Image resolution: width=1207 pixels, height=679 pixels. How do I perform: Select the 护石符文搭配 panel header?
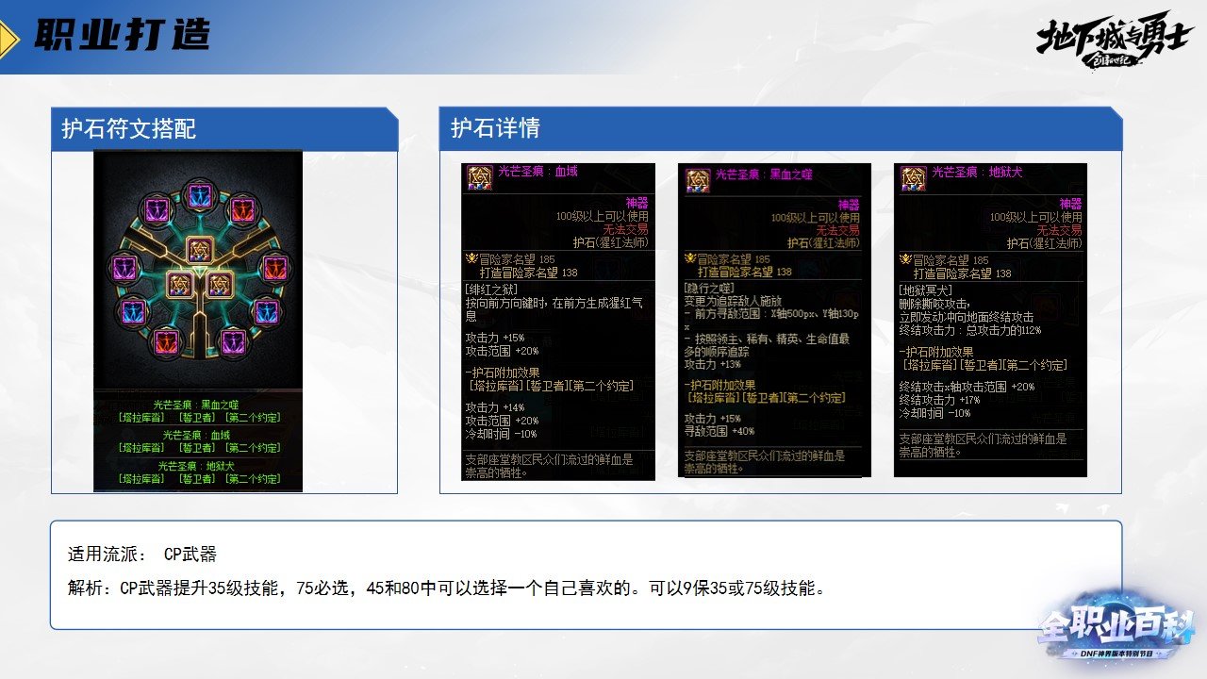224,129
